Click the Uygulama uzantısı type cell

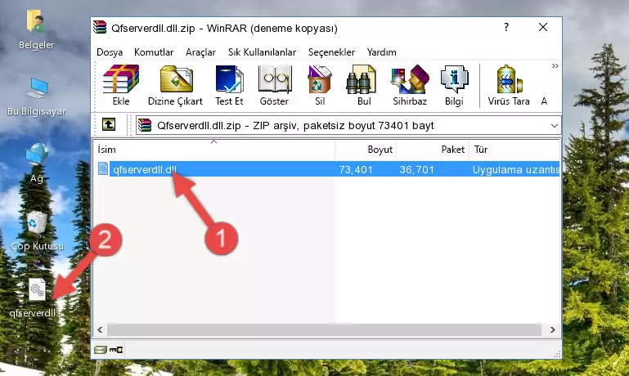[x=516, y=169]
